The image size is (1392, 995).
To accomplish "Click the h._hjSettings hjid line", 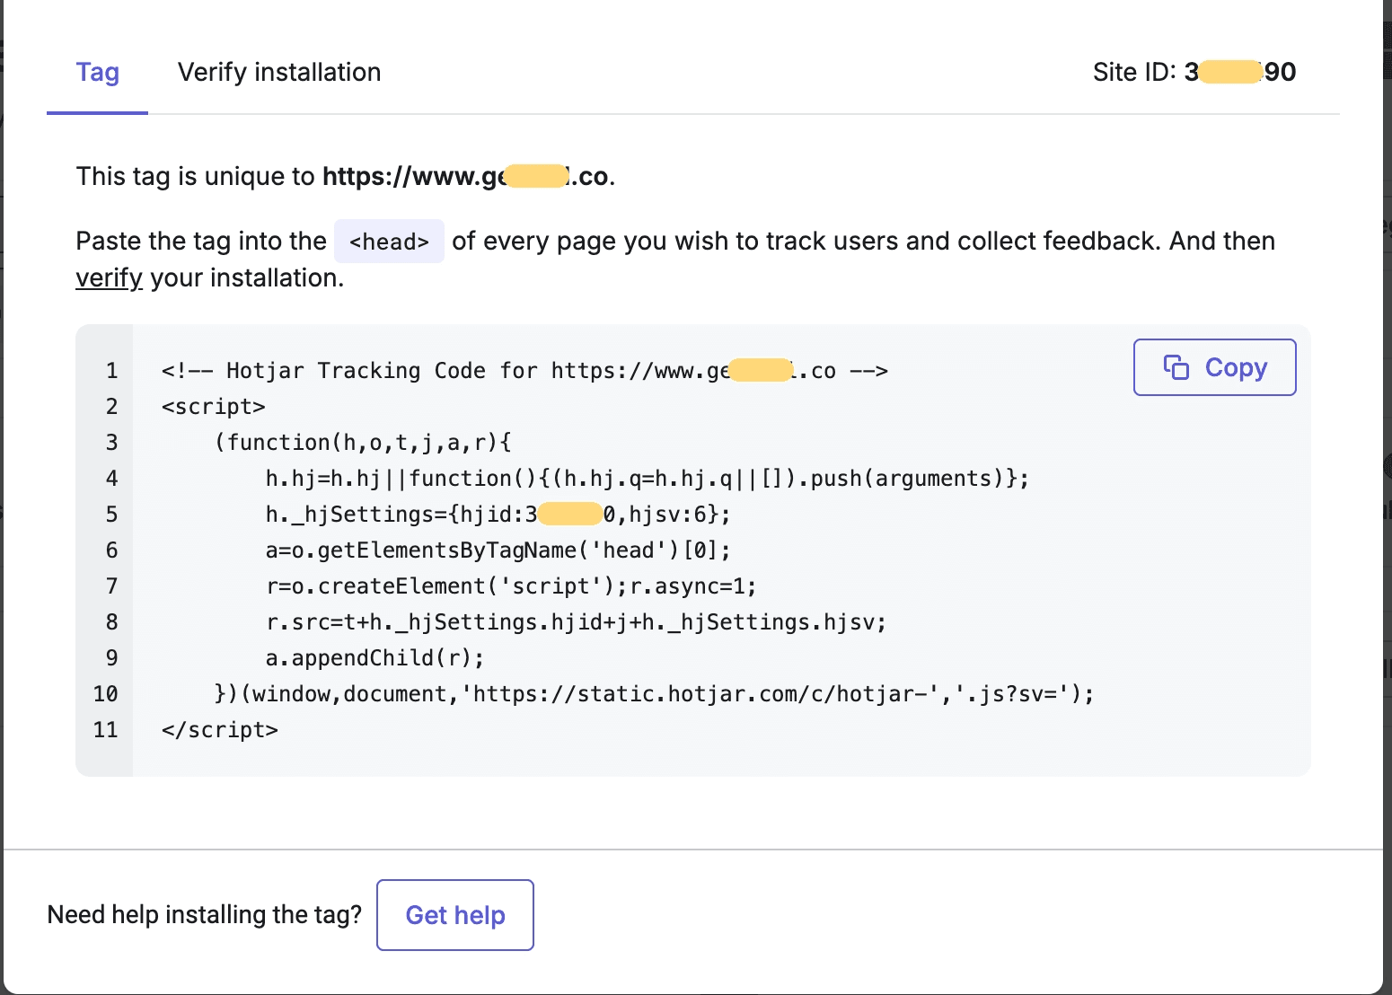I will click(x=498, y=515).
